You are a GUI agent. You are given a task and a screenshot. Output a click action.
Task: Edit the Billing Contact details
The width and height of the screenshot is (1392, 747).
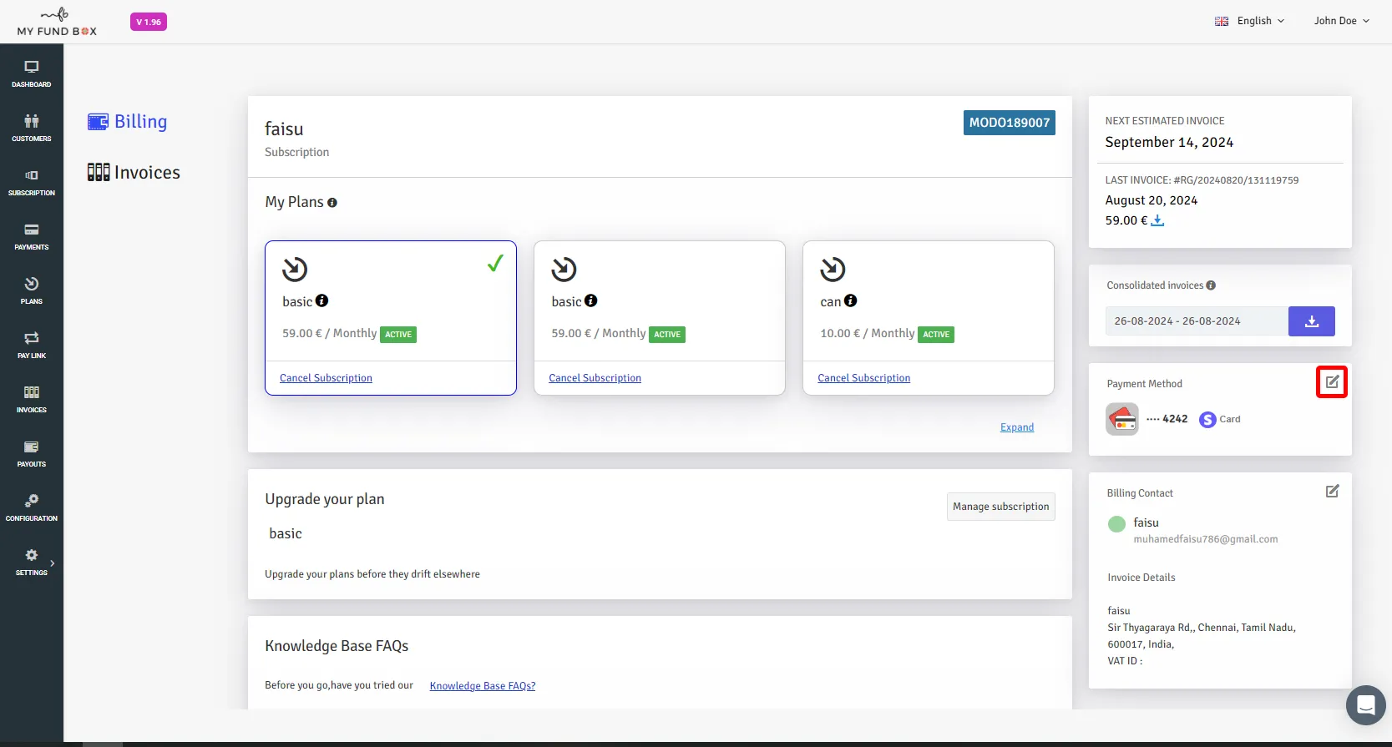(1332, 492)
